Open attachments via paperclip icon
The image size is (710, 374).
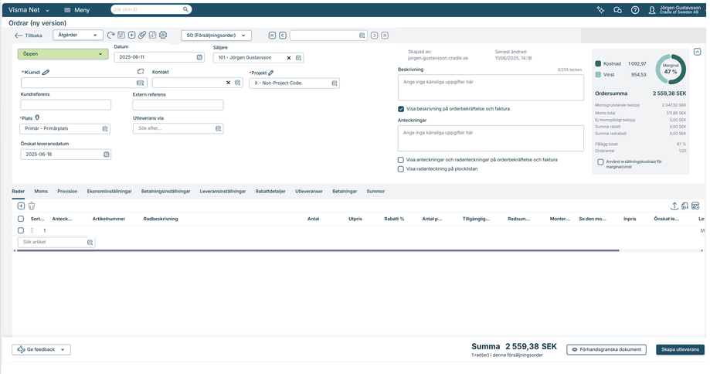tap(142, 36)
